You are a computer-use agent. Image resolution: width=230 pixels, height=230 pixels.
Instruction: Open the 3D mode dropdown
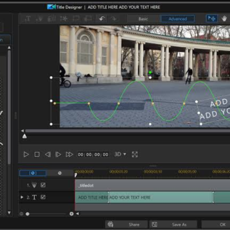[120, 154]
